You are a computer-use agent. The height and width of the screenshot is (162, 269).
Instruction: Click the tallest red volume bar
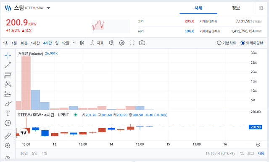(x=26, y=82)
